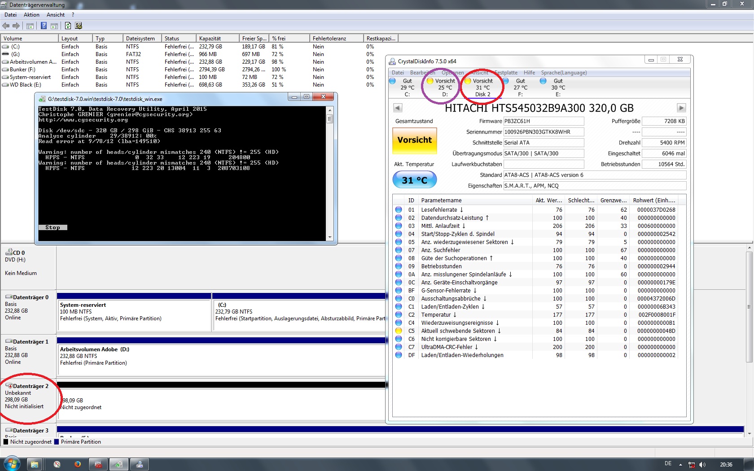The width and height of the screenshot is (754, 471).
Task: Click the Seriennummer field
Action: pyautogui.click(x=544, y=132)
